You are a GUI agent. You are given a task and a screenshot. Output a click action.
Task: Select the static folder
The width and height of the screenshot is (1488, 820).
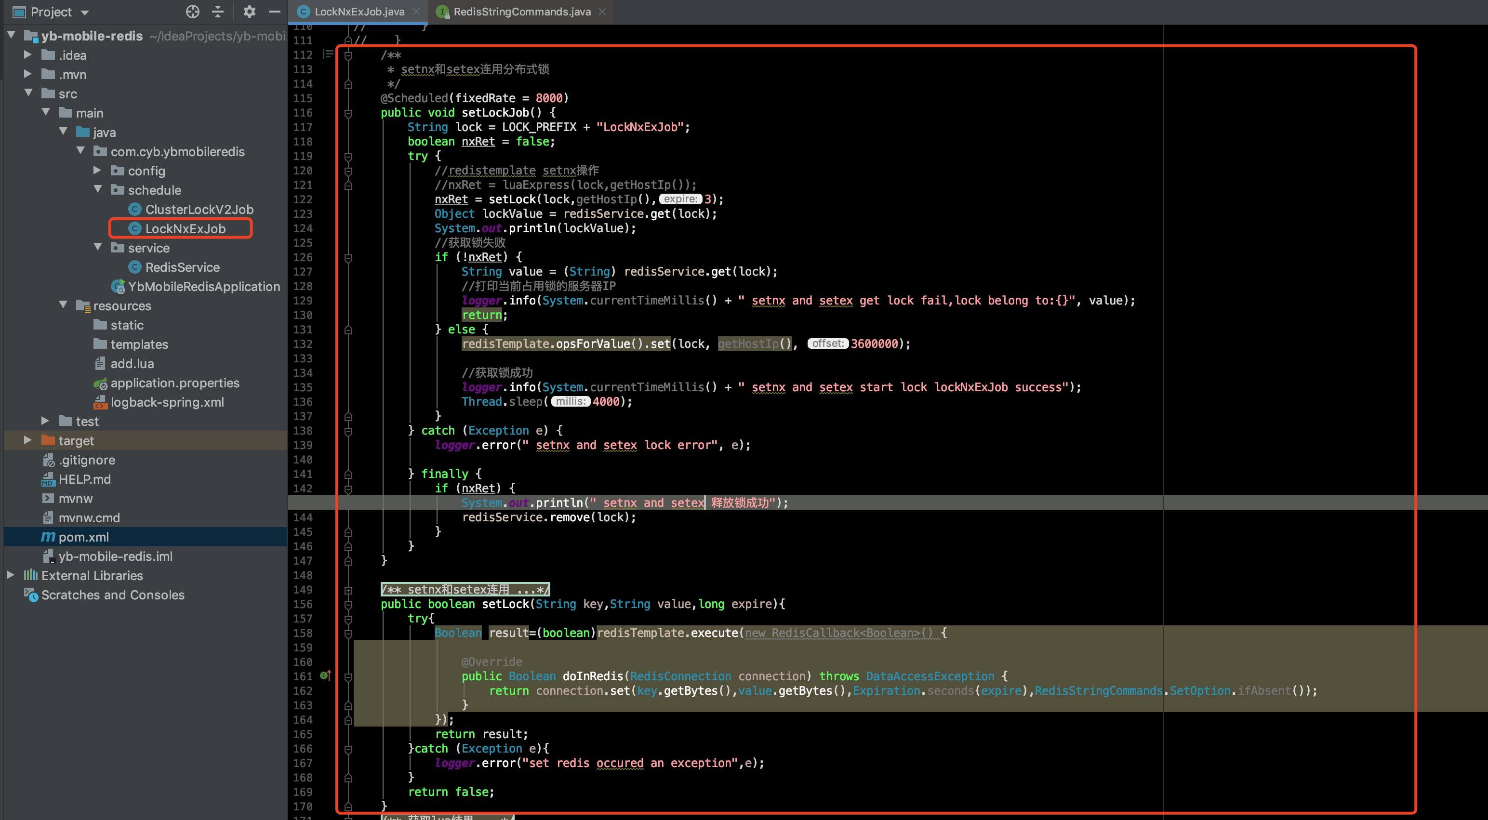tap(127, 325)
